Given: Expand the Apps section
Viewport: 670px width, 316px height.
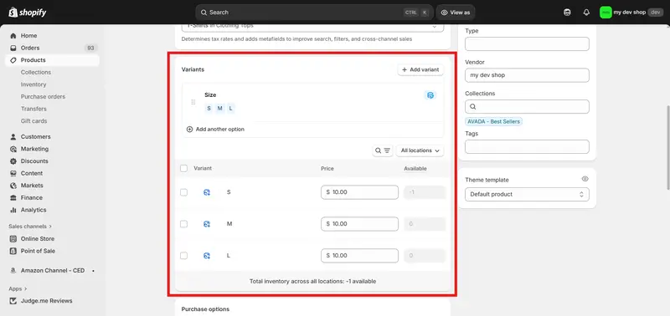Looking at the screenshot, I should point(18,288).
